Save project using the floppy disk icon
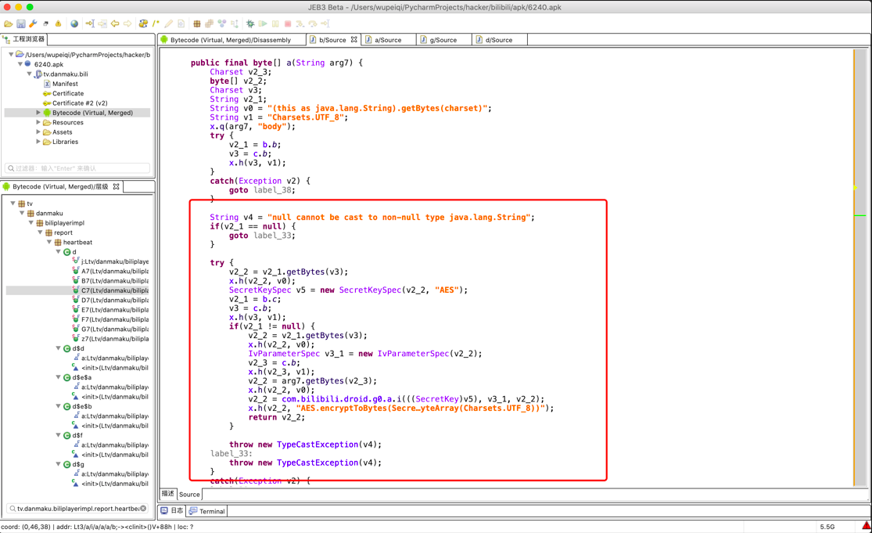Screen dimensions: 872x533 (21, 24)
